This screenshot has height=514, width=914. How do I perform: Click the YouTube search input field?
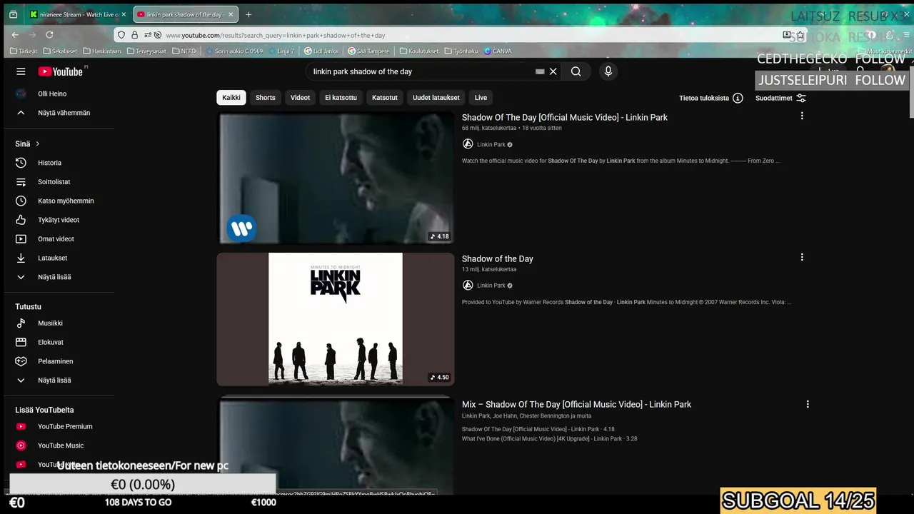[x=421, y=71]
